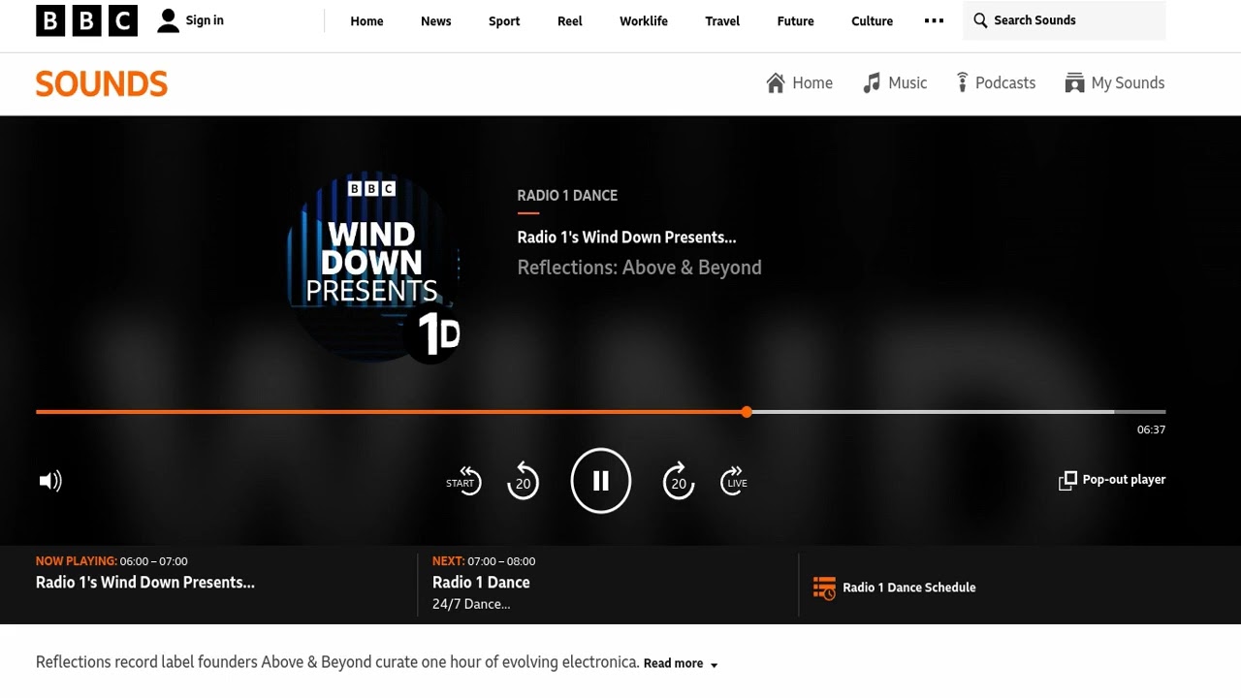Open the RADIO 1 DANCE station link
This screenshot has width=1241, height=698.
pyautogui.click(x=567, y=195)
